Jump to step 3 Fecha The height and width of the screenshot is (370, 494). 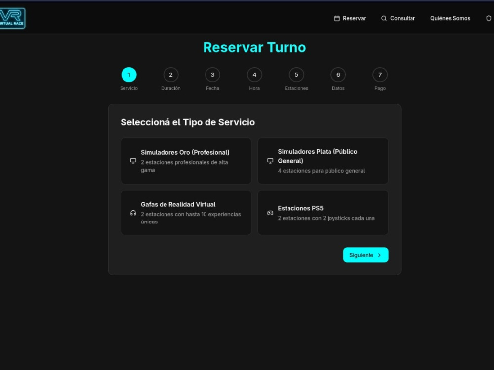212,75
